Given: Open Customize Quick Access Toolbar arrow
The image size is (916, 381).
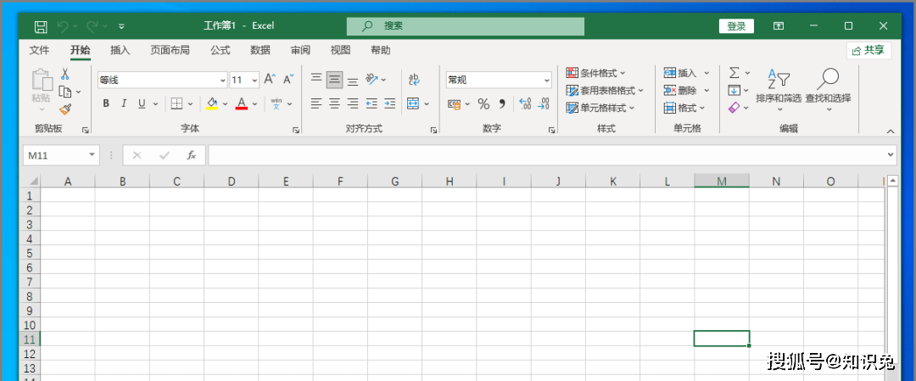Looking at the screenshot, I should [x=121, y=26].
